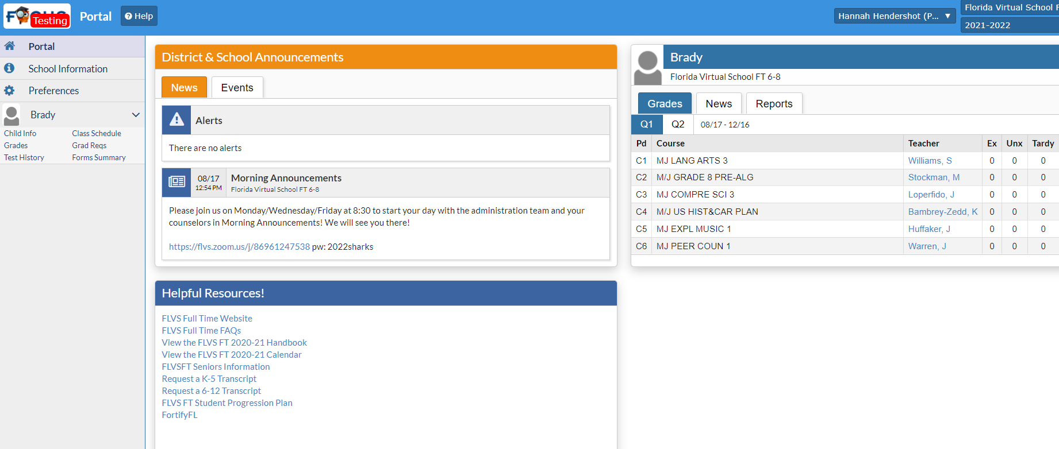Viewport: 1059px width, 449px height.
Task: Click Request a 6-12 Transcript
Action: coord(212,390)
